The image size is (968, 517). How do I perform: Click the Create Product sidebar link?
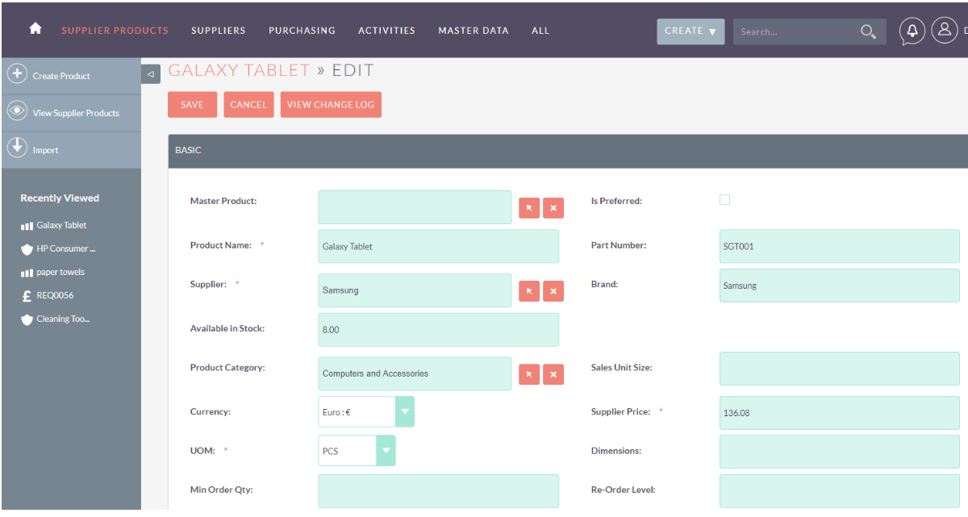coord(61,76)
